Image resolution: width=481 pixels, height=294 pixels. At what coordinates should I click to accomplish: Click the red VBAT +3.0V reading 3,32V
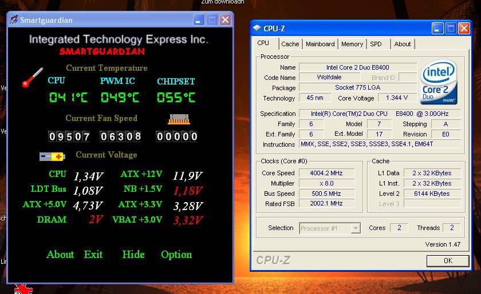tap(188, 220)
